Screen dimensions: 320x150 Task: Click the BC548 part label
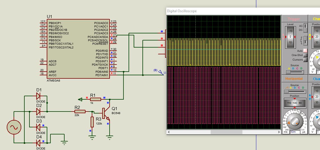[116, 113]
